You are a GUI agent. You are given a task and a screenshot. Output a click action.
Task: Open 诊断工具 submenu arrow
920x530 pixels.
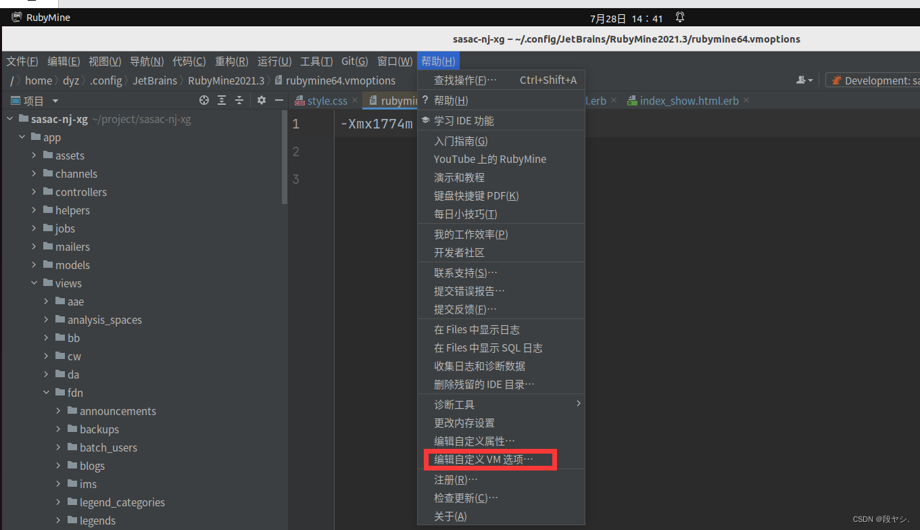tap(578, 404)
